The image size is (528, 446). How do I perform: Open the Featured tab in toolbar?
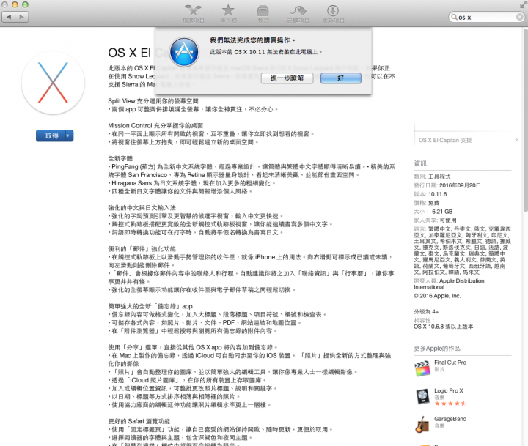pyautogui.click(x=194, y=14)
